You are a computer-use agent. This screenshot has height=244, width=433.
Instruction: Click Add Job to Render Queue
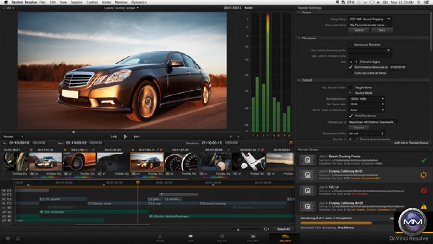point(410,143)
